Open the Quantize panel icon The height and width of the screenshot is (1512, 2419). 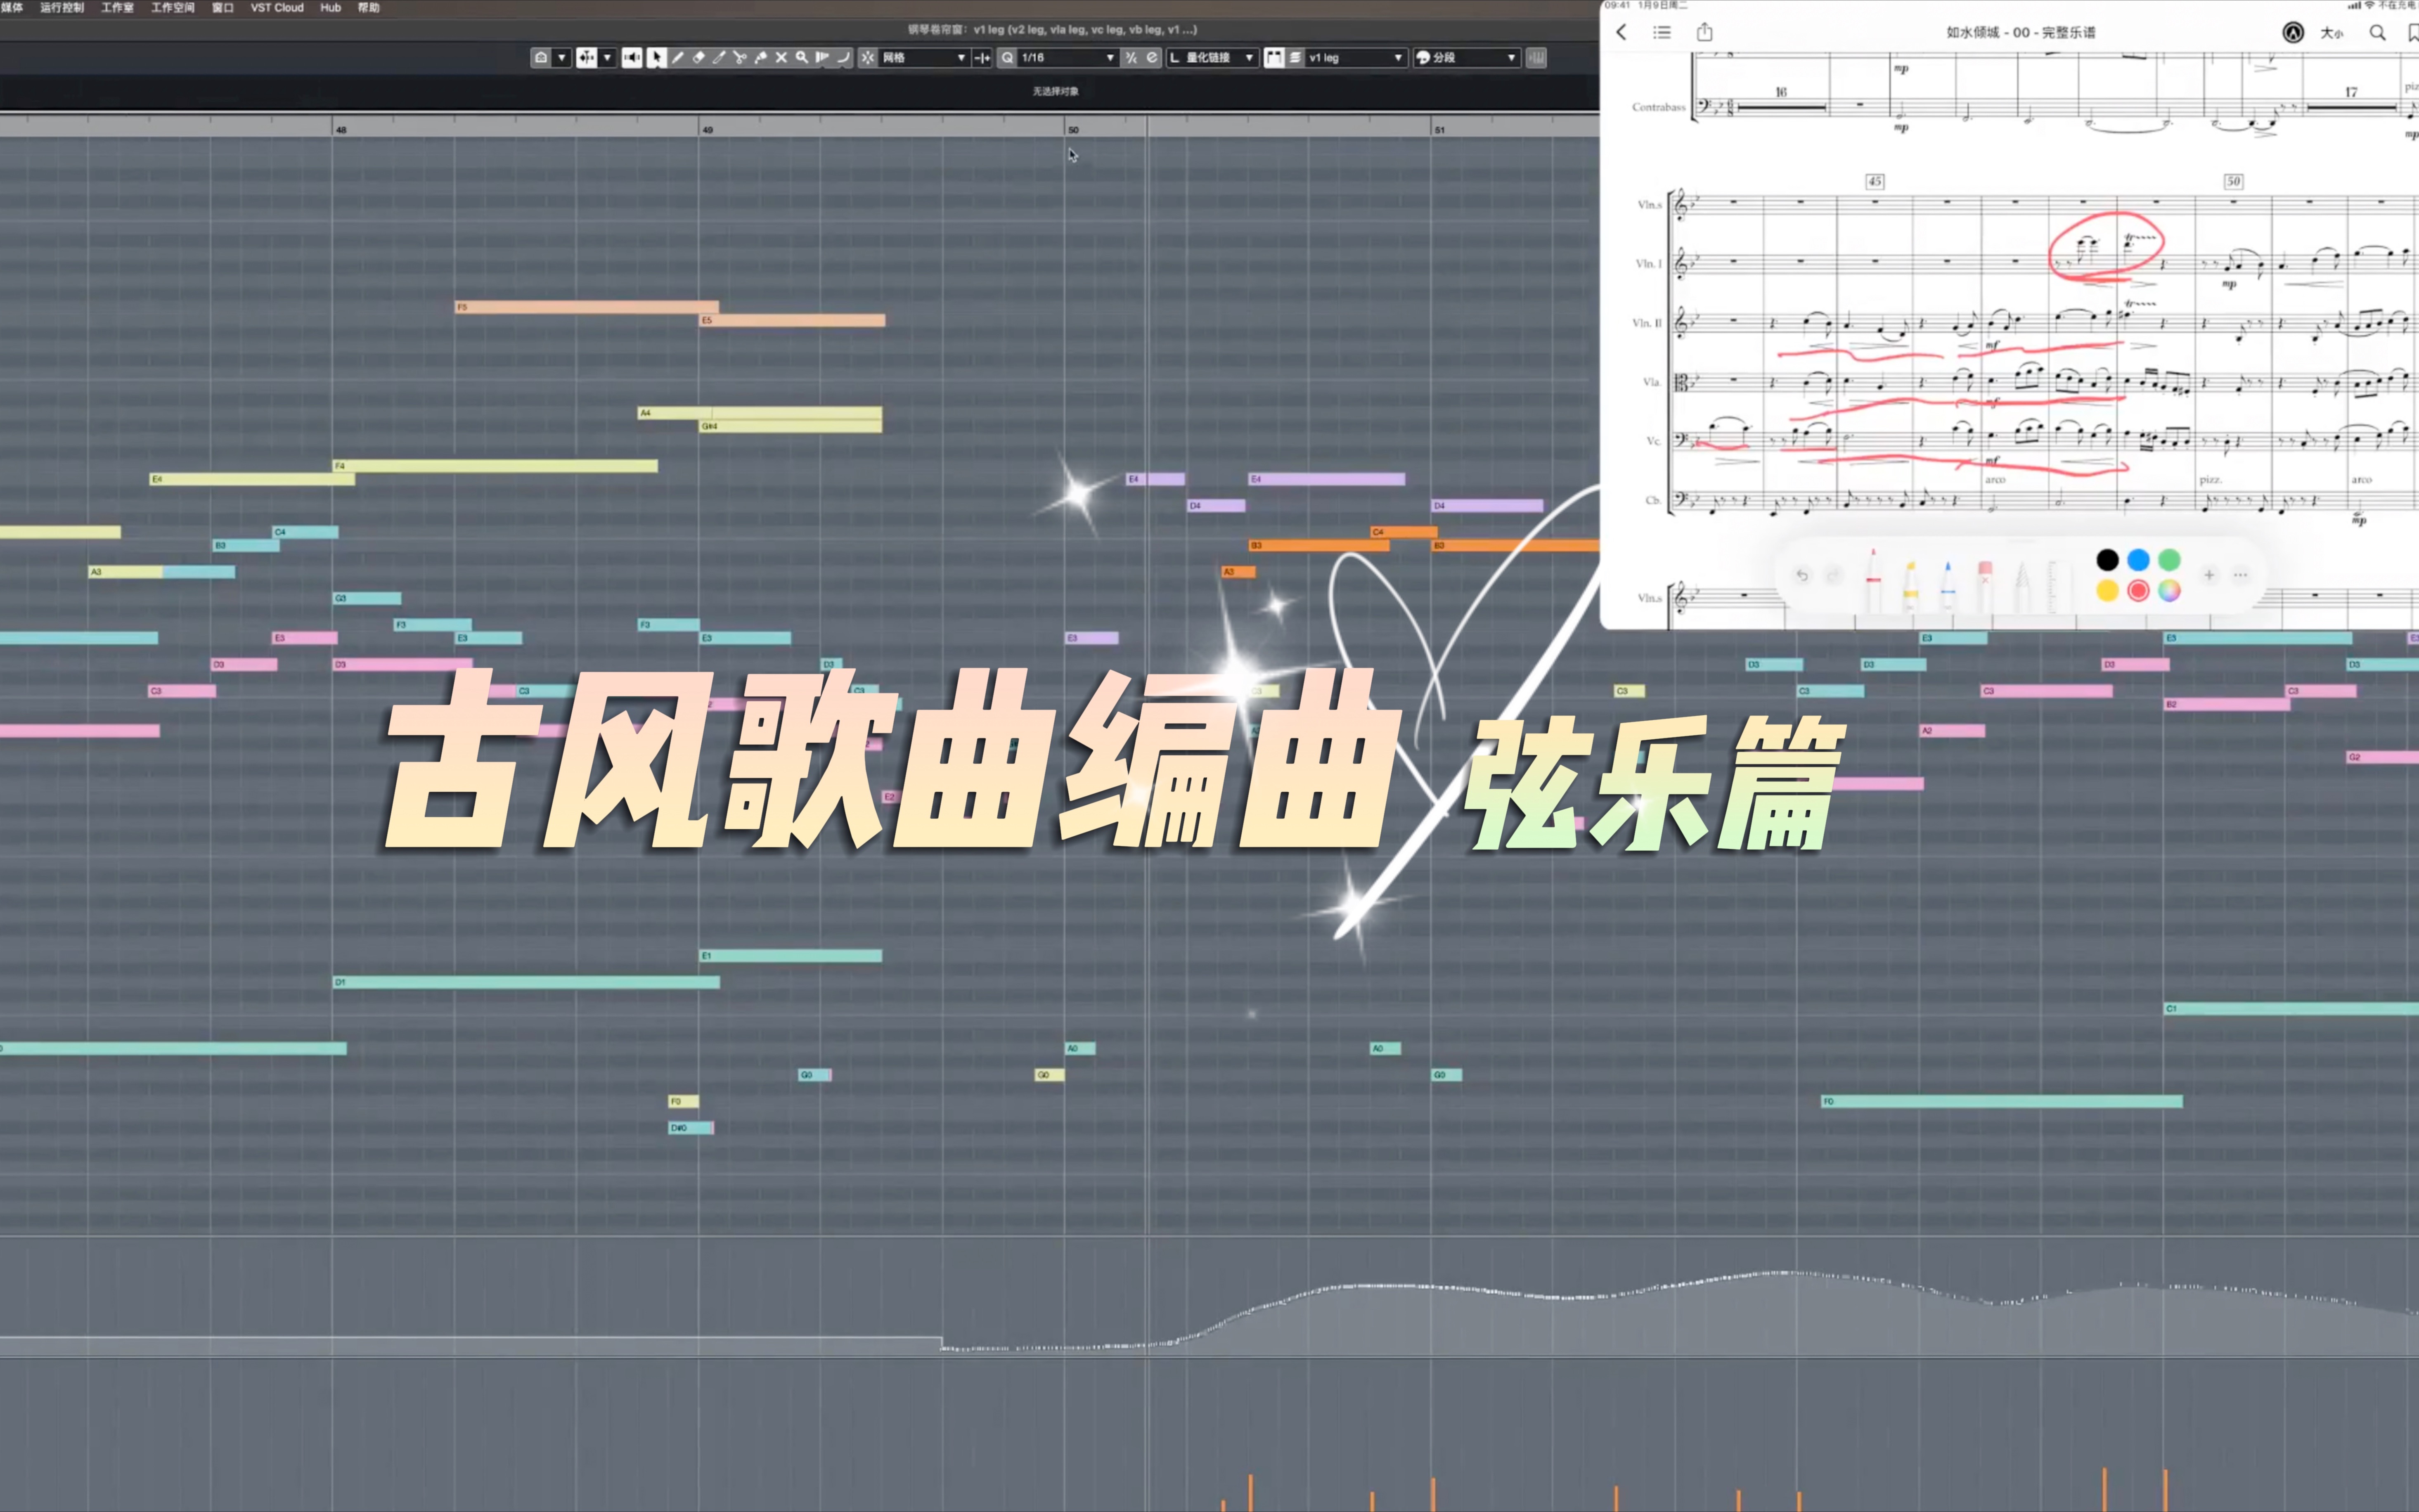(x=1152, y=58)
